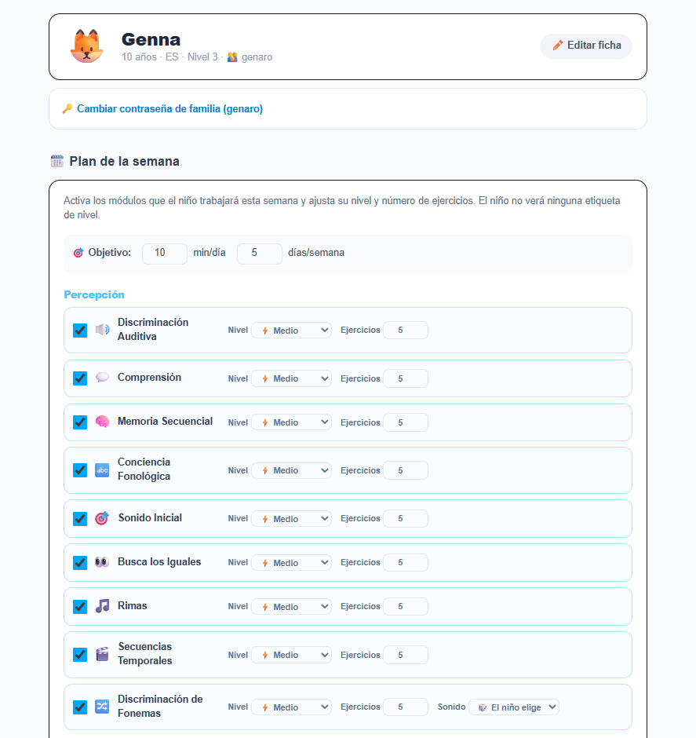Click the días/semana objective field
This screenshot has height=738, width=696.
pos(260,254)
